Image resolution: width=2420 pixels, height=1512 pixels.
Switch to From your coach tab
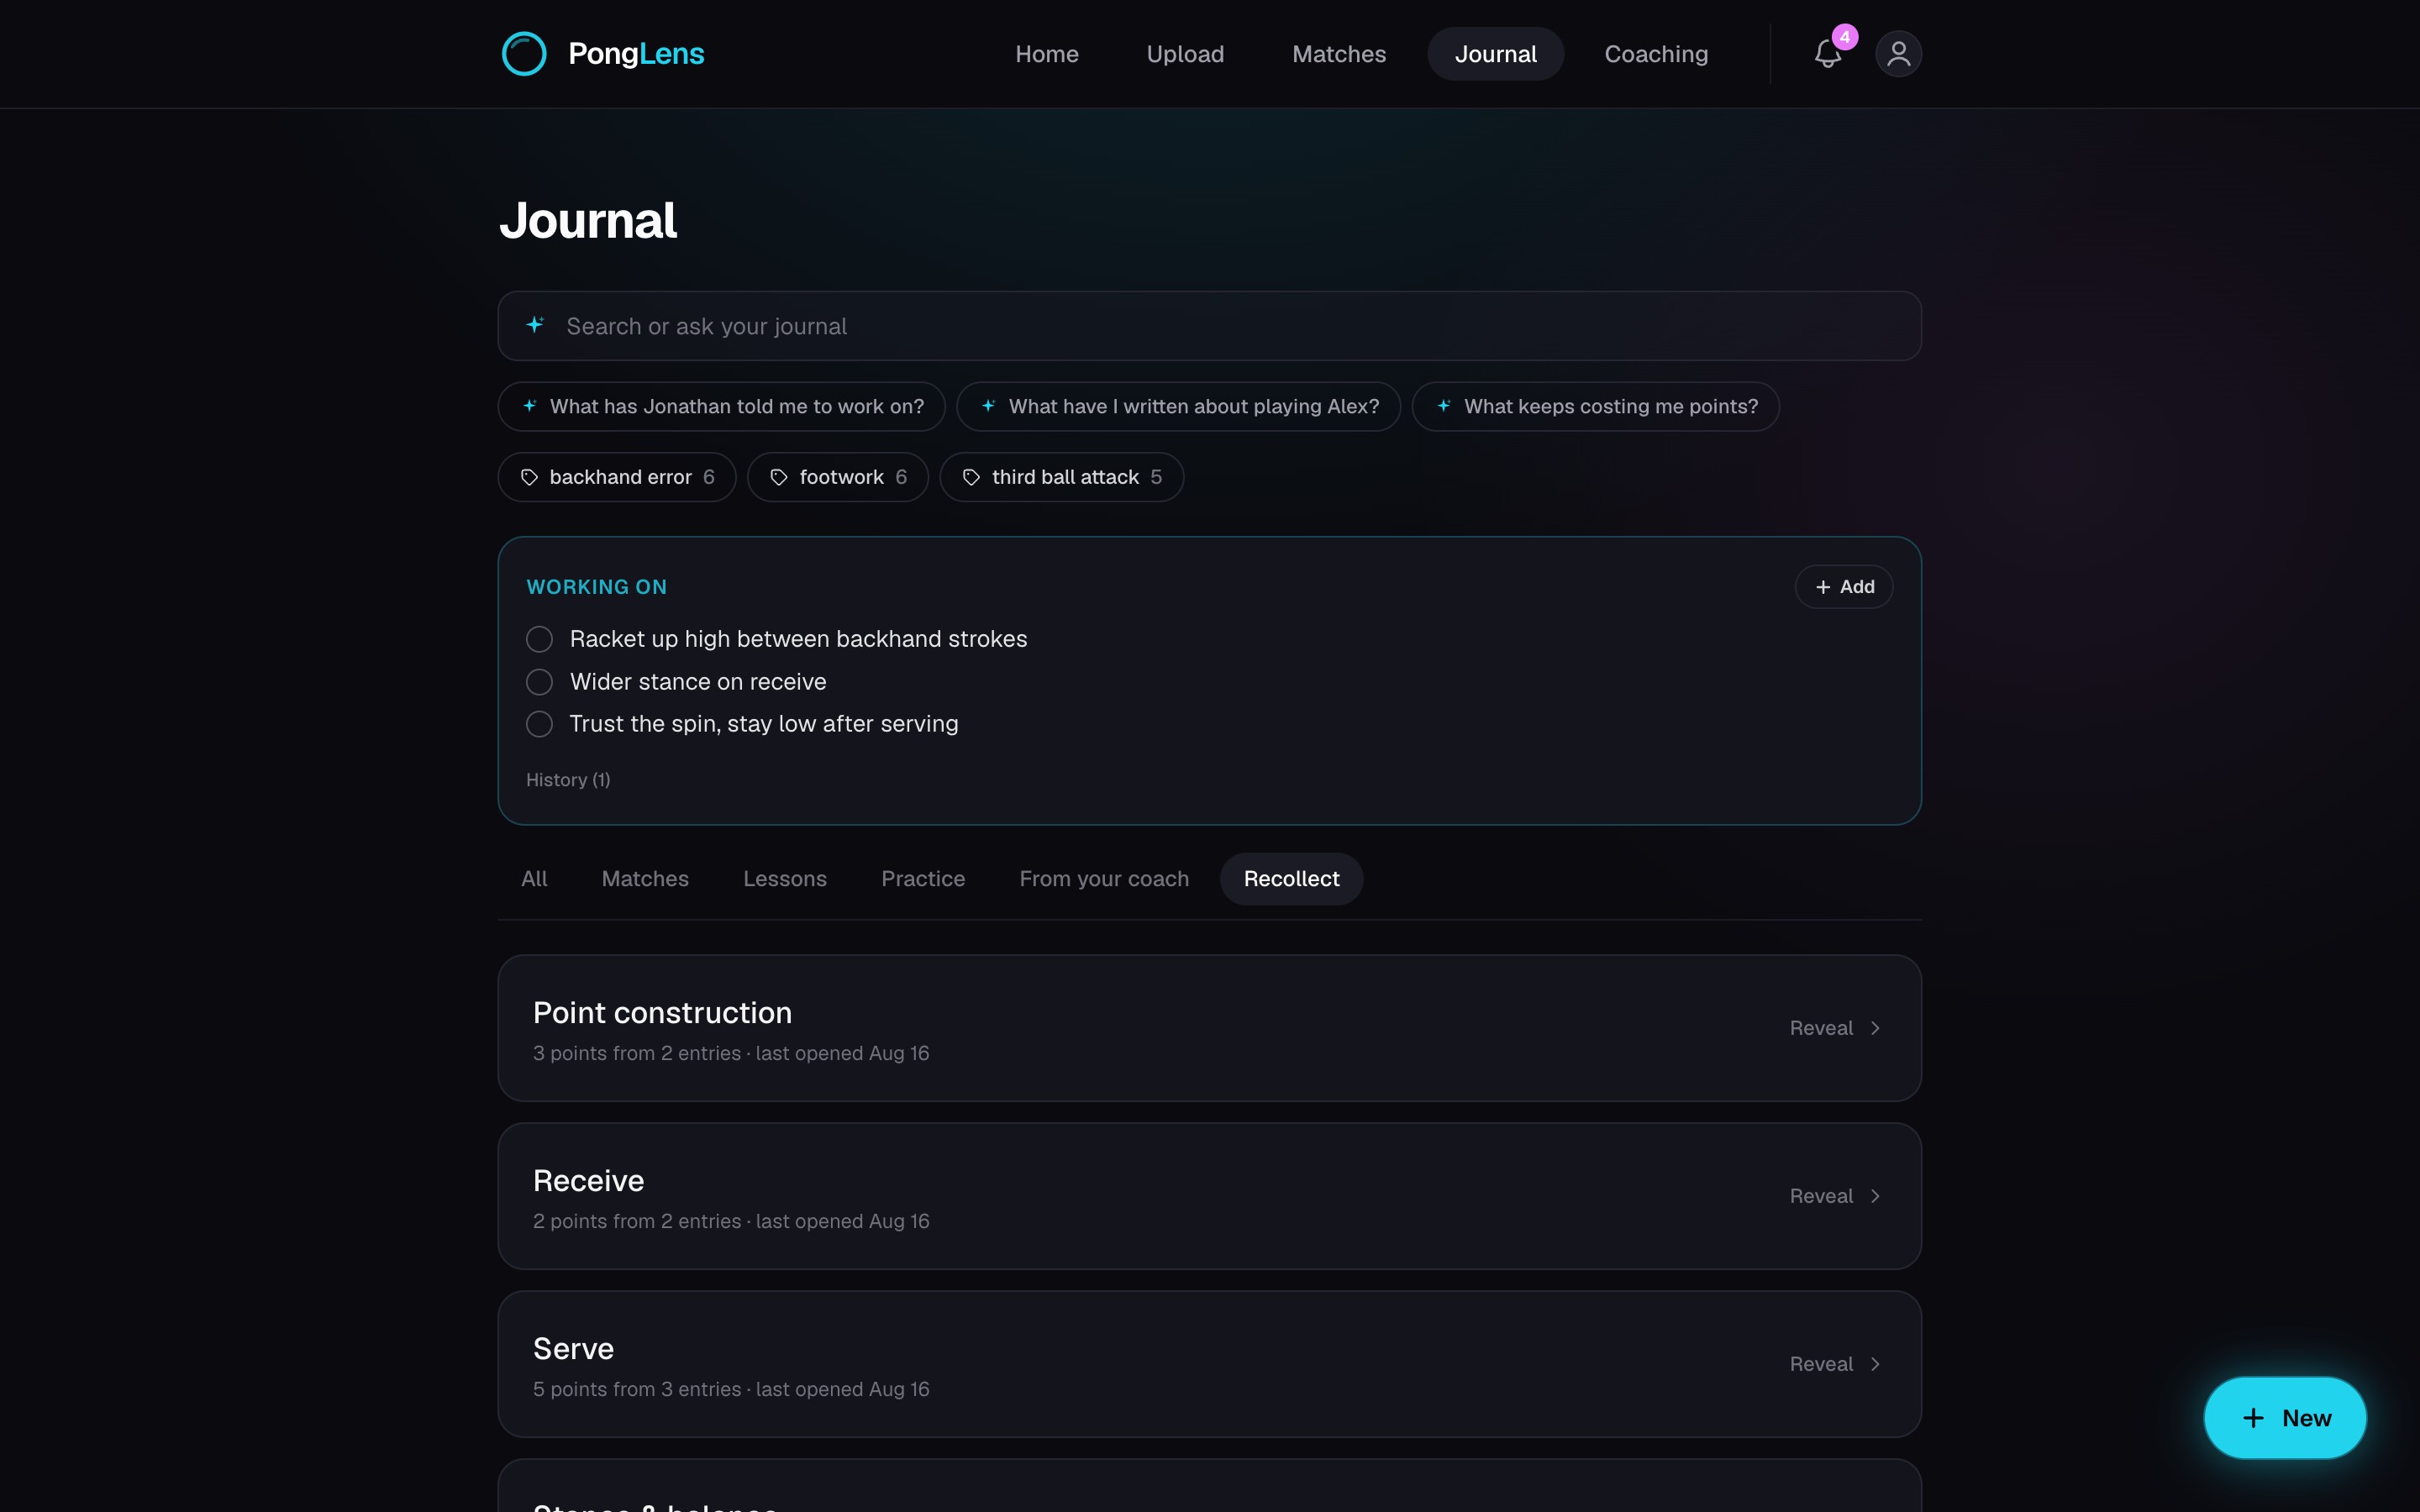(x=1104, y=879)
